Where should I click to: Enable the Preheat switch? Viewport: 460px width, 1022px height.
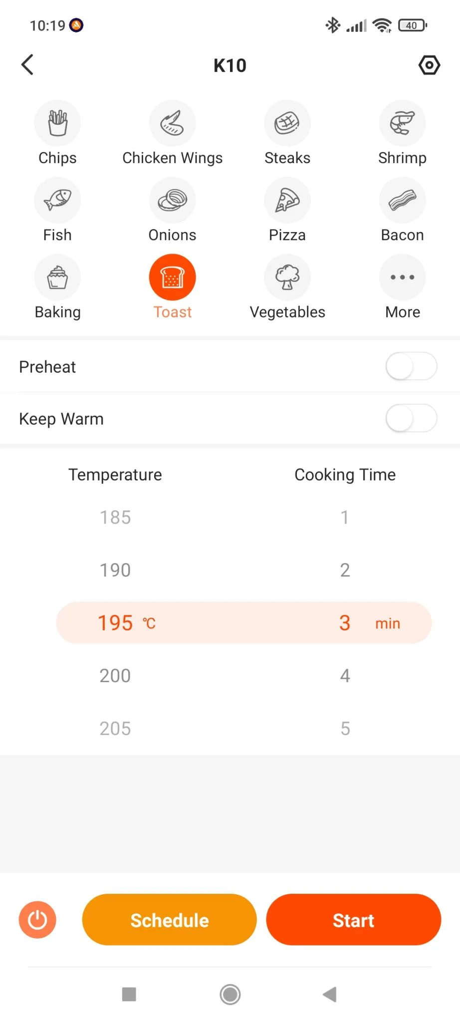point(411,366)
